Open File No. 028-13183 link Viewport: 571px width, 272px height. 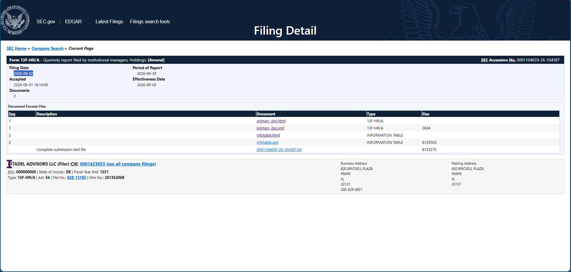[77, 177]
